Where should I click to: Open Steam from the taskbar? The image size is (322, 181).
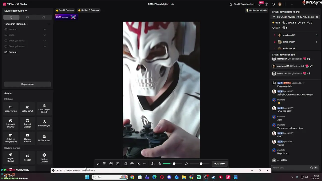pos(213,177)
